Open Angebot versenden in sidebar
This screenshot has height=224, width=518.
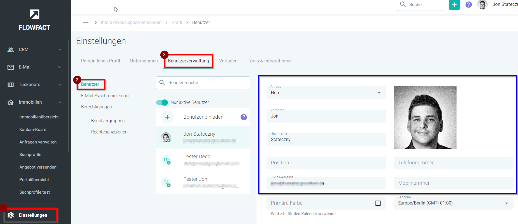tap(38, 167)
